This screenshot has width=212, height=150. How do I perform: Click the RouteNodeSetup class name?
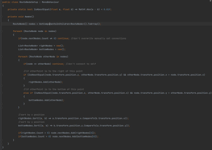29,2
